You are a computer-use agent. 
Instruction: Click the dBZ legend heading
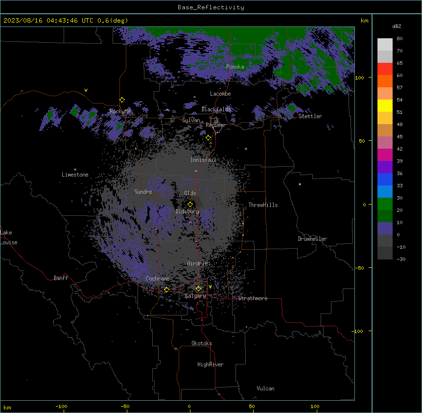(x=397, y=26)
